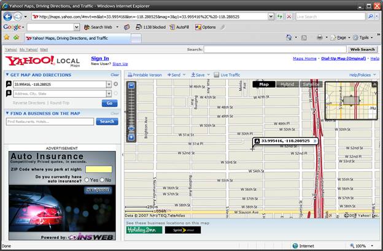Click address A coordinates input field
The width and height of the screenshot is (383, 251).
point(60,85)
